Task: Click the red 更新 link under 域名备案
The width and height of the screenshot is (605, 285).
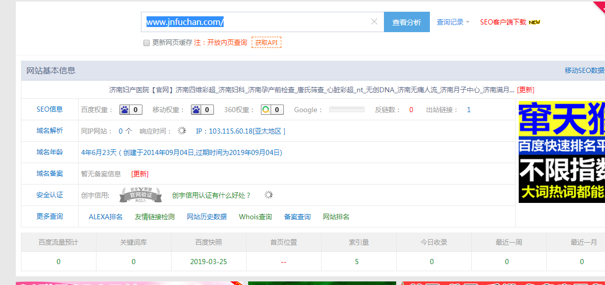Action: click(140, 174)
